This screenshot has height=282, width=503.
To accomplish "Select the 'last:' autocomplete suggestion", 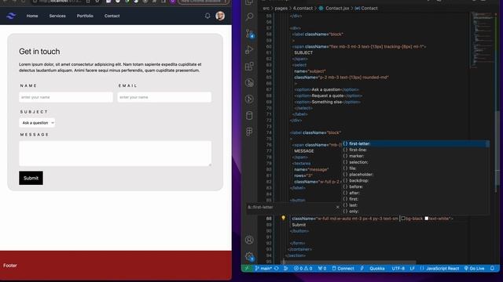I will coord(416,205).
